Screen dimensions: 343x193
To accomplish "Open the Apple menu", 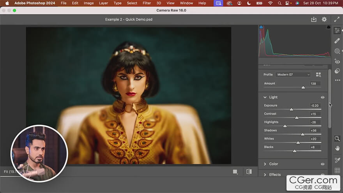I will pyautogui.click(x=7, y=3).
